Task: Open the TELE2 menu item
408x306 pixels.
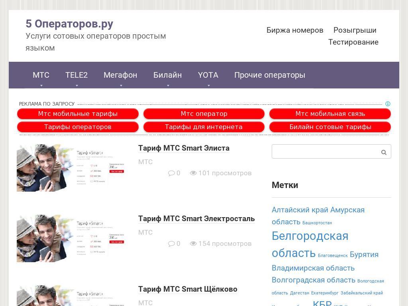Action: [76, 75]
